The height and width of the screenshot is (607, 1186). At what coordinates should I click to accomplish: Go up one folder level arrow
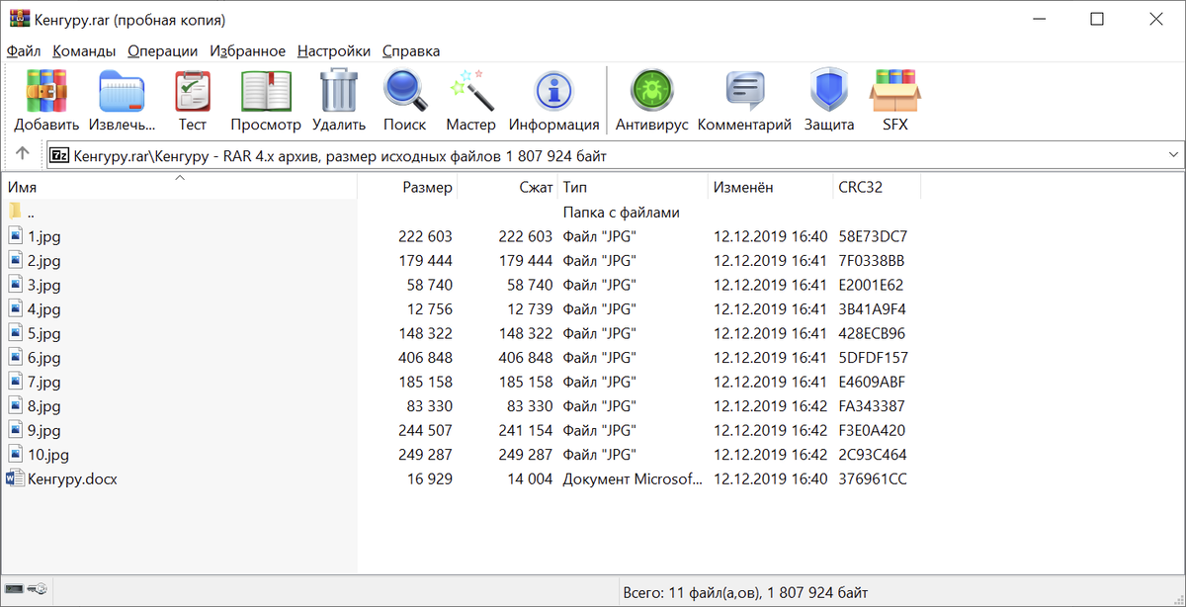pos(23,154)
